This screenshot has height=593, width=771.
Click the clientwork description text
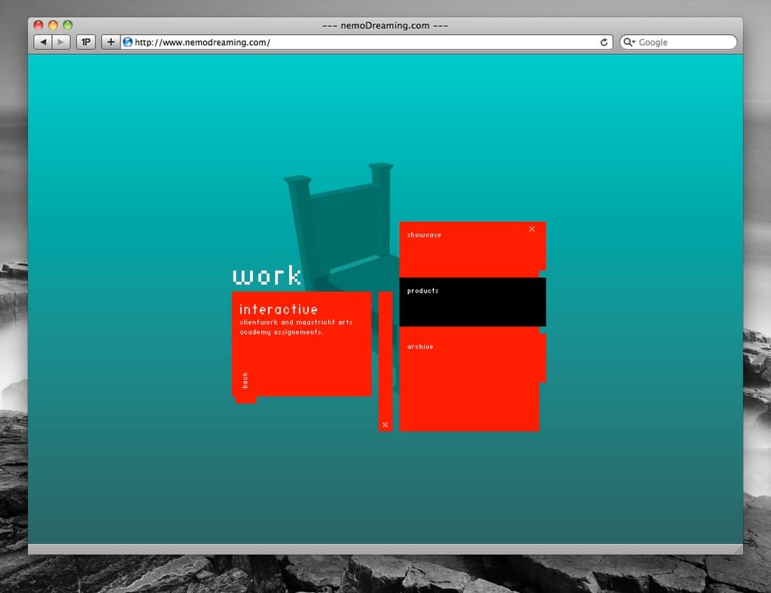pyautogui.click(x=296, y=327)
